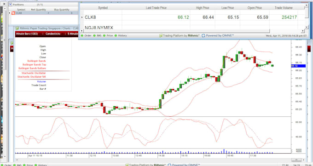
Task: Expand the CLK8 row in Positions table
Action: (9, 13)
